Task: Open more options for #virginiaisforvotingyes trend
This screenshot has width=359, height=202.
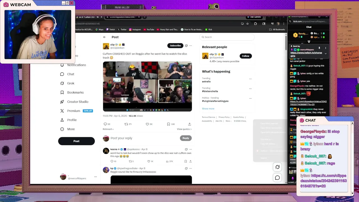Action: [x=250, y=98]
